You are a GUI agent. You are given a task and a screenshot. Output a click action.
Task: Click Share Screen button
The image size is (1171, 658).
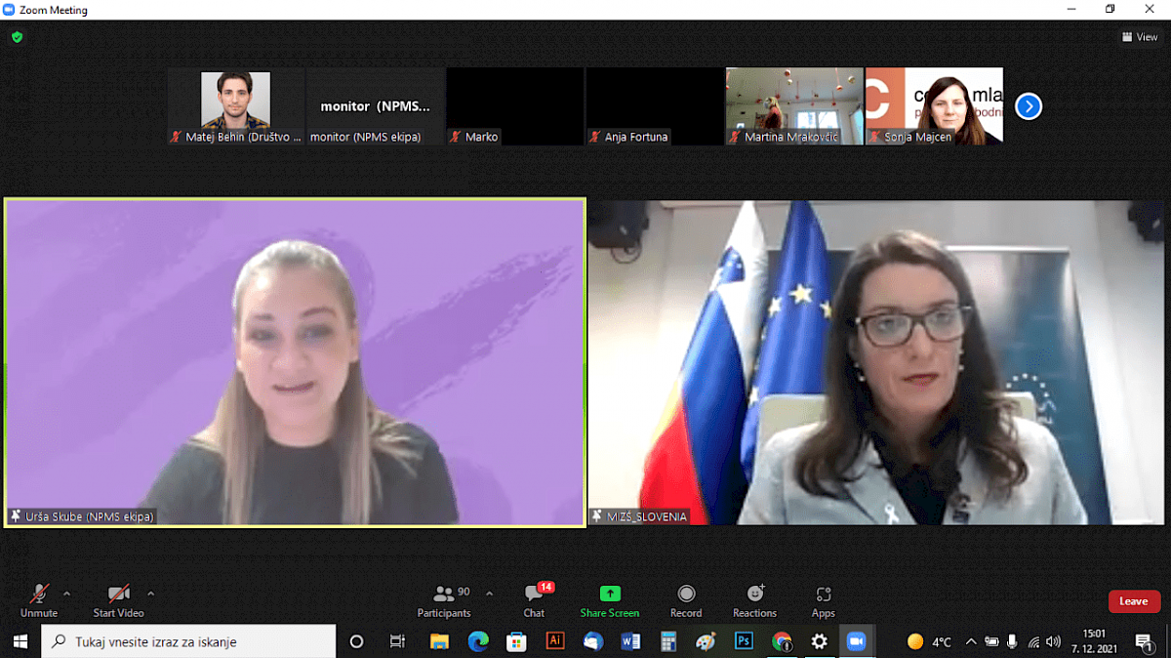click(x=610, y=600)
